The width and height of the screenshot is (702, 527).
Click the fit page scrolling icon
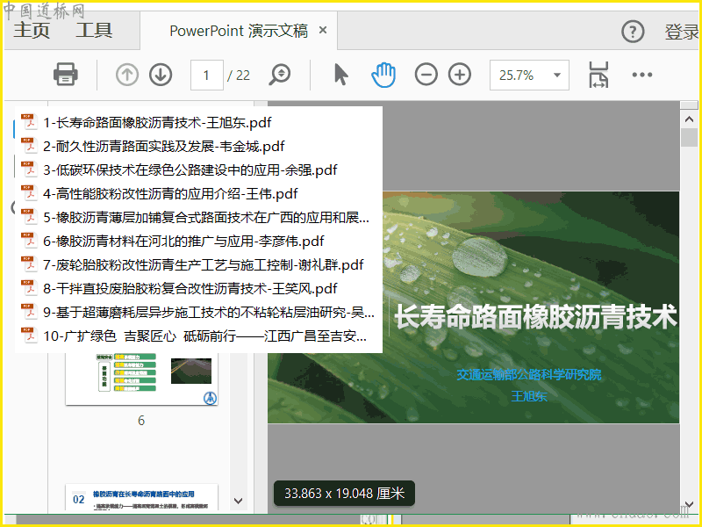point(598,75)
